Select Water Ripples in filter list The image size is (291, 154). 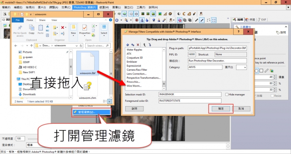point(134,50)
